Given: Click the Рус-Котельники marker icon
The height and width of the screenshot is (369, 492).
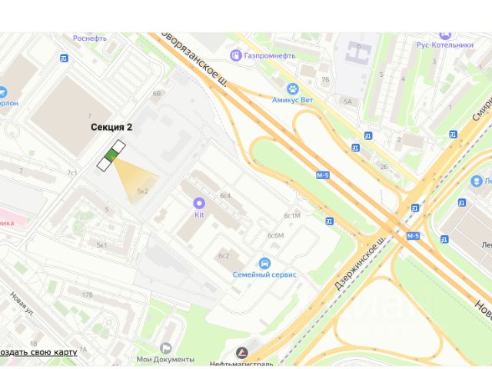Looking at the screenshot, I should pos(445,35).
